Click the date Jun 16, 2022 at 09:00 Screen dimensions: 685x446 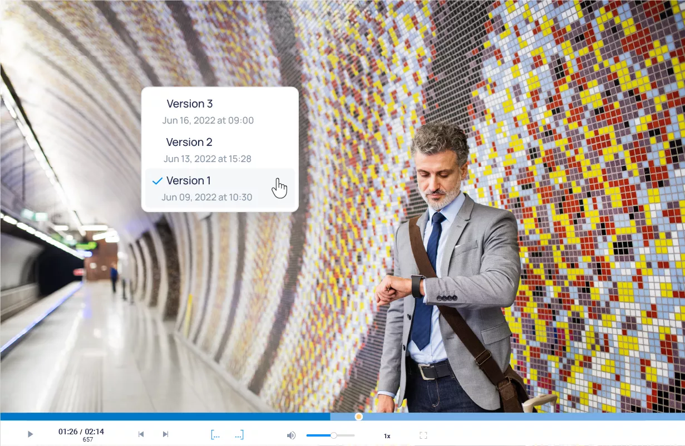[x=208, y=120]
